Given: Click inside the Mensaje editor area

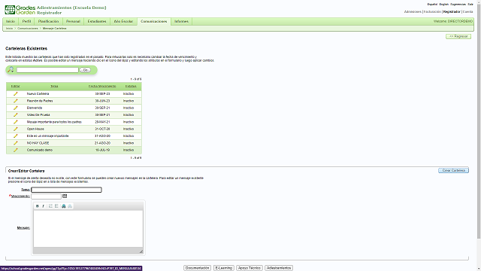Looking at the screenshot, I should (x=88, y=229).
